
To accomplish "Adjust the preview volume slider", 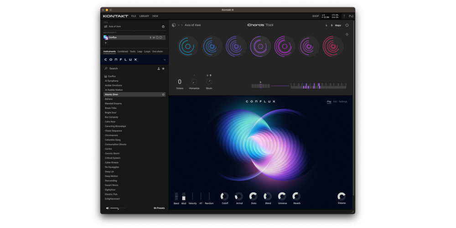I will (x=118, y=208).
